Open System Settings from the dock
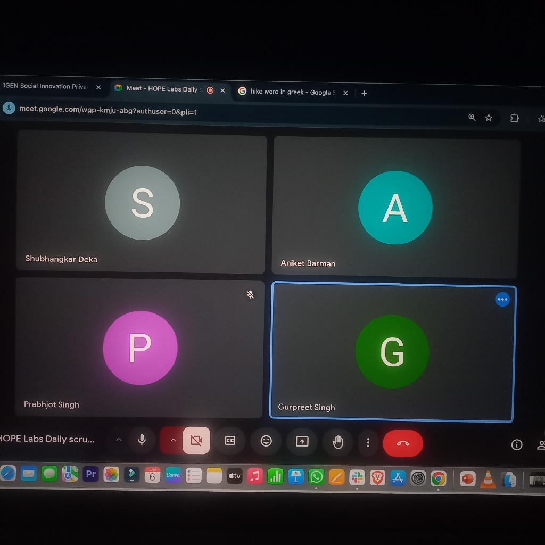 [x=418, y=478]
